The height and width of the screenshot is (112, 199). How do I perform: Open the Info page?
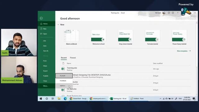coord(46,41)
